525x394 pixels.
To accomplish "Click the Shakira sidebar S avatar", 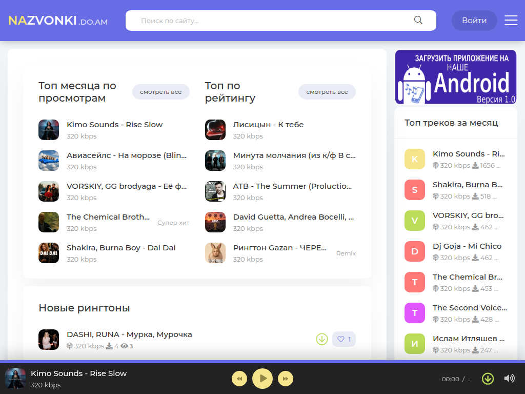I will [x=414, y=190].
